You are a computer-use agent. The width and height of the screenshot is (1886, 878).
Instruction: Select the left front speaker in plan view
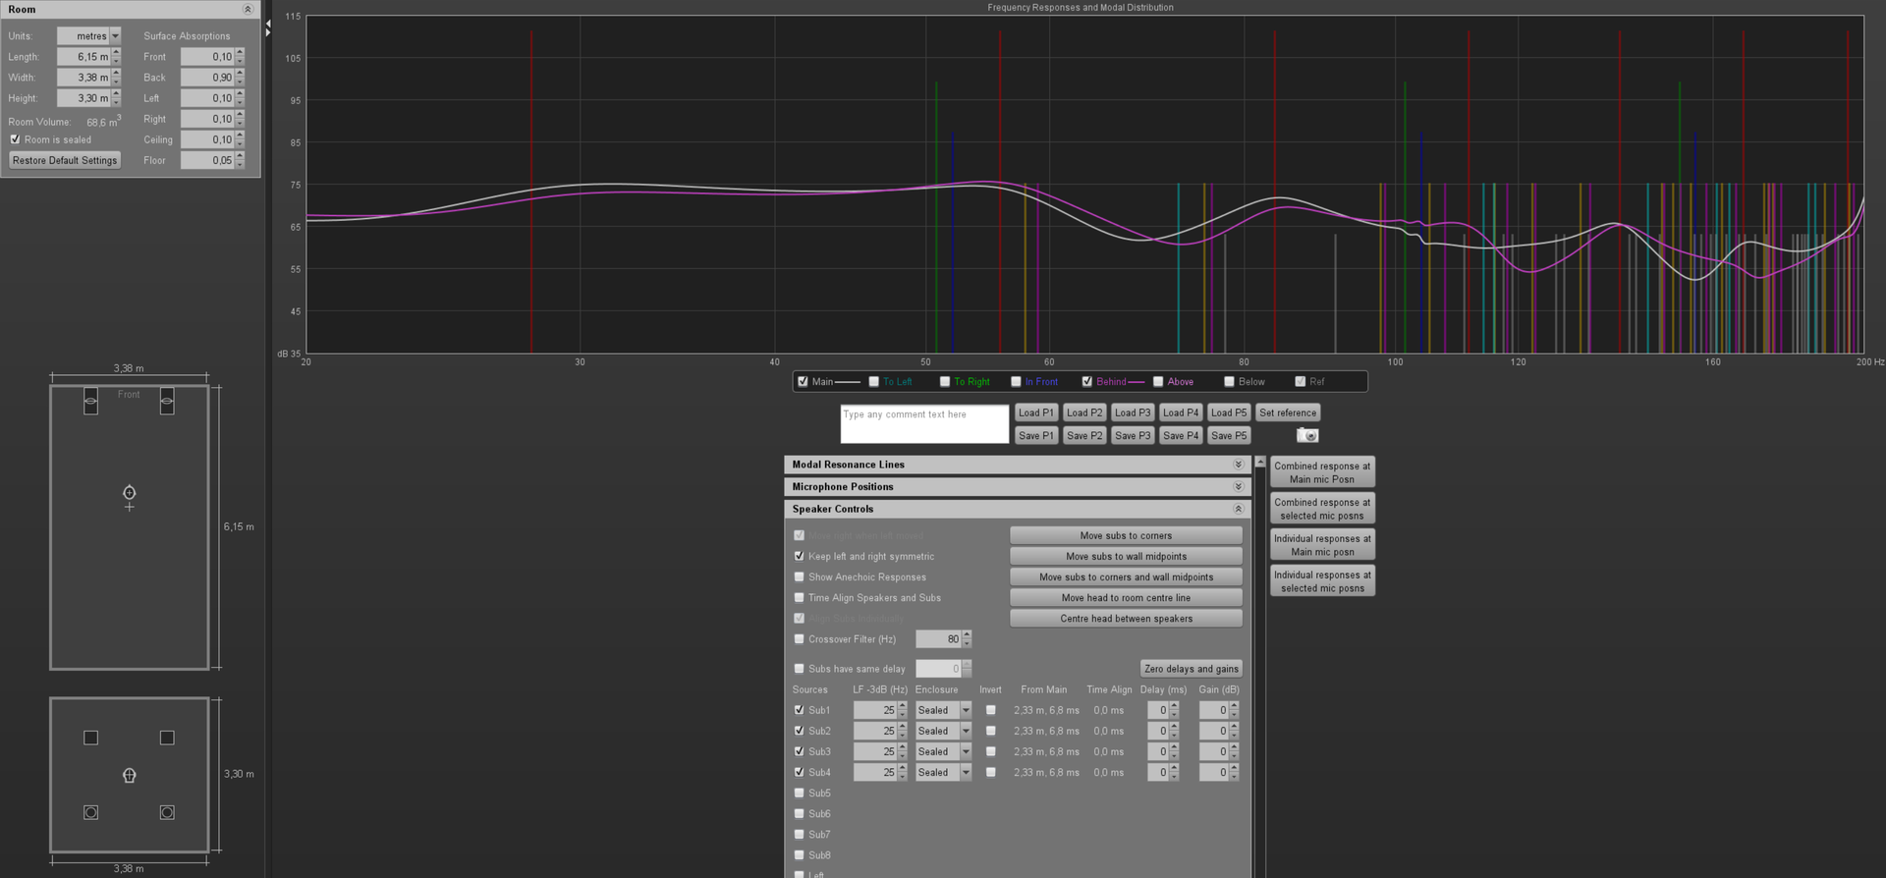pos(90,401)
